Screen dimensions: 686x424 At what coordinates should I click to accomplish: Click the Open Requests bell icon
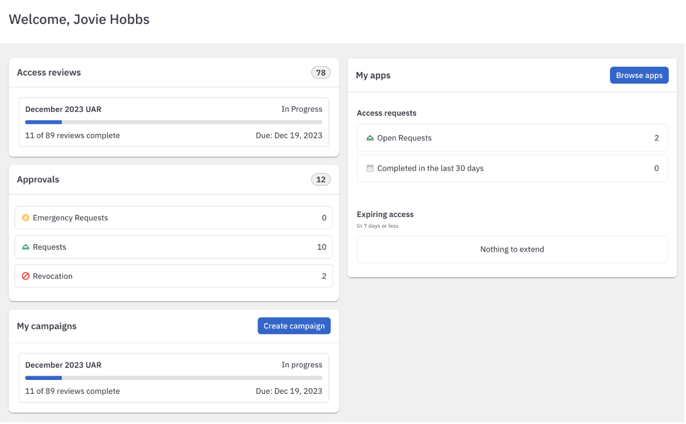tap(369, 138)
